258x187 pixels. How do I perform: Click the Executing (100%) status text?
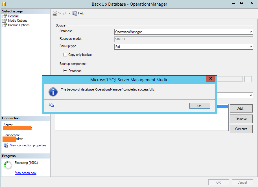tap(26, 163)
